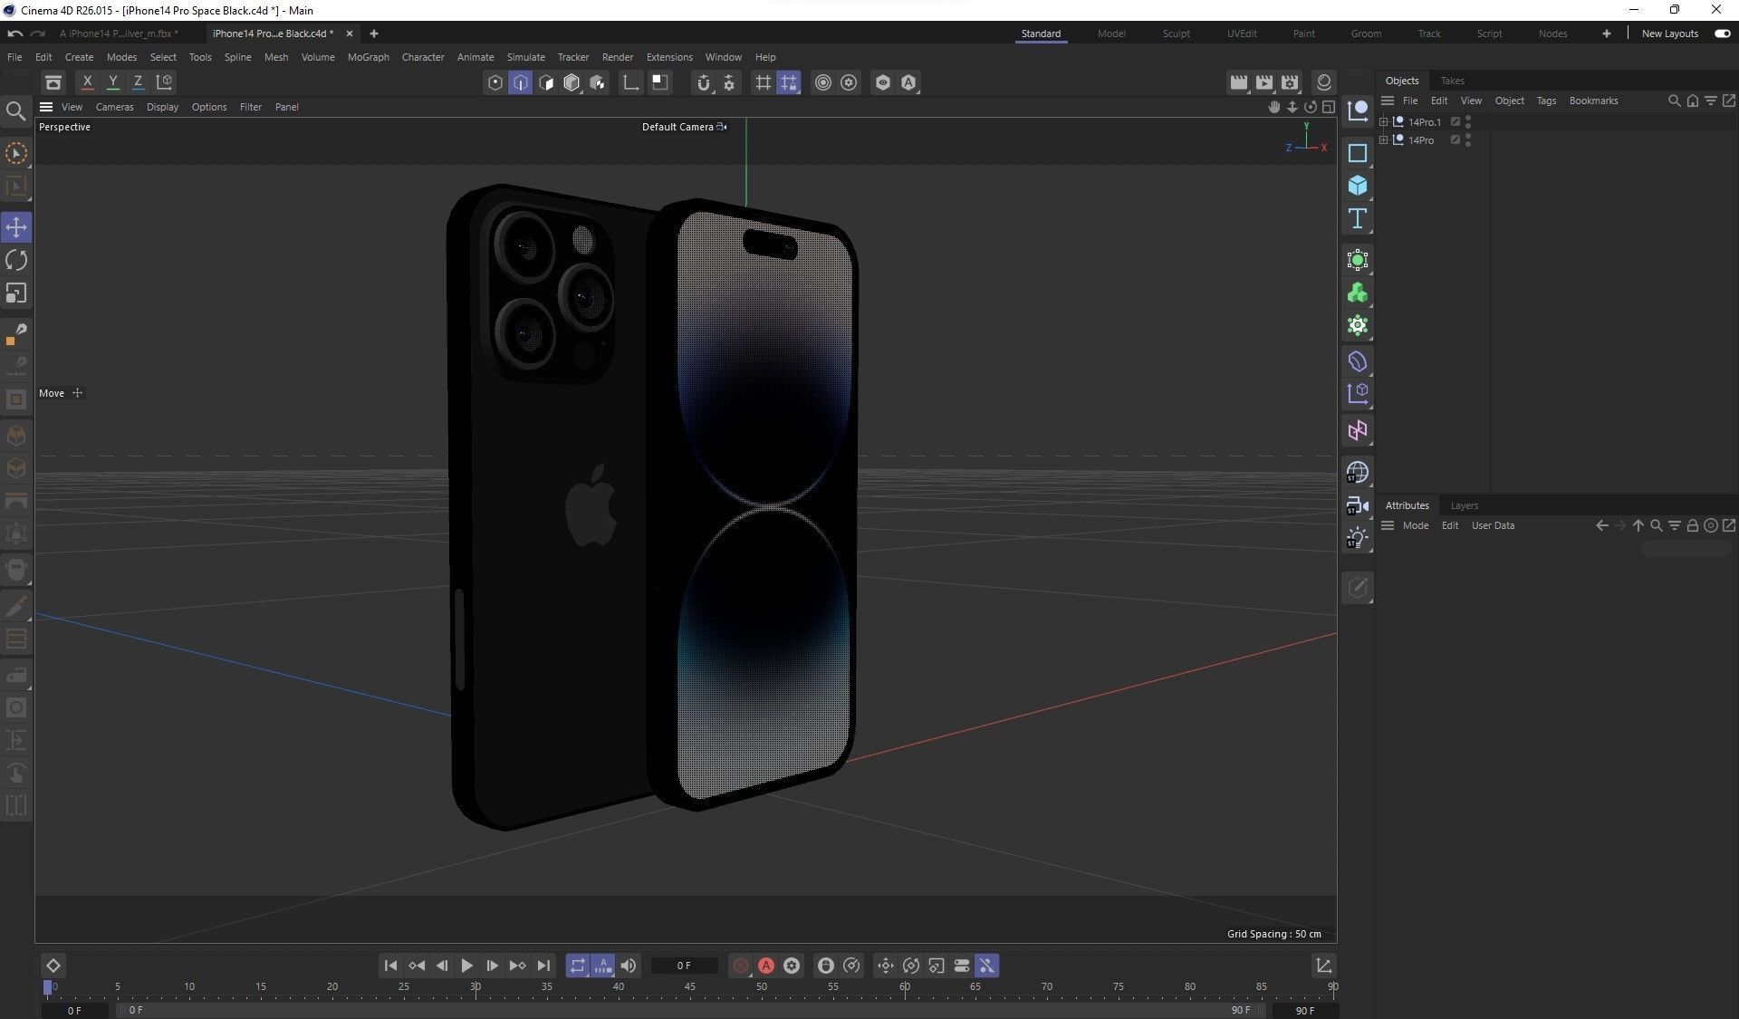Enable autokeying button
This screenshot has height=1019, width=1739.
(x=766, y=966)
